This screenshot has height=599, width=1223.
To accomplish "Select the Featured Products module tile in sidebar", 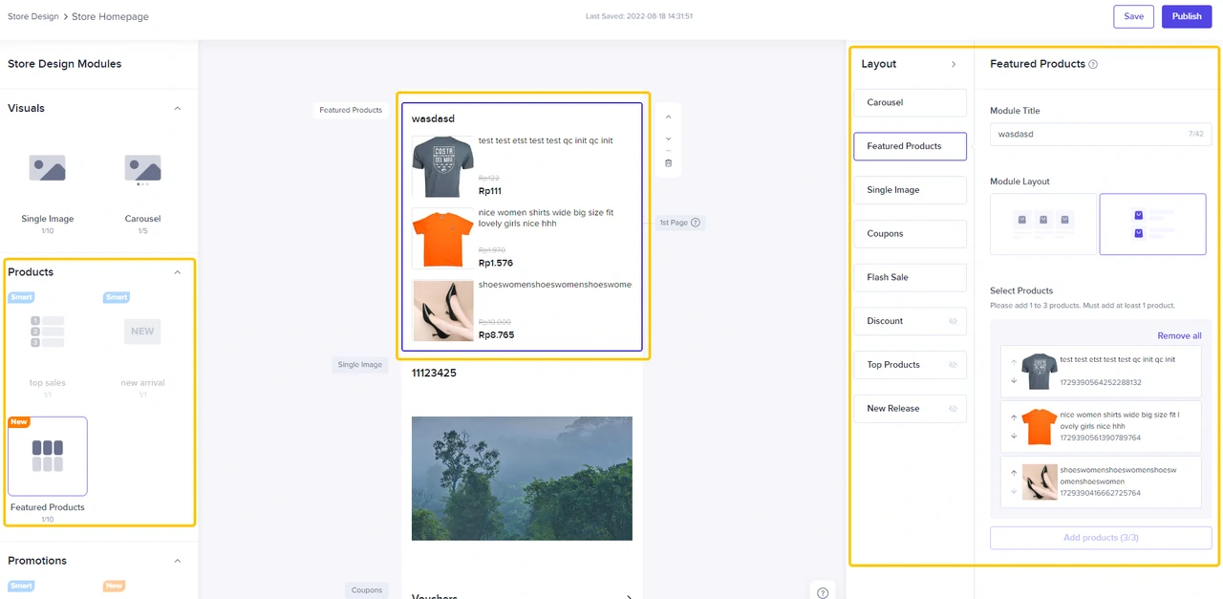I will [48, 457].
